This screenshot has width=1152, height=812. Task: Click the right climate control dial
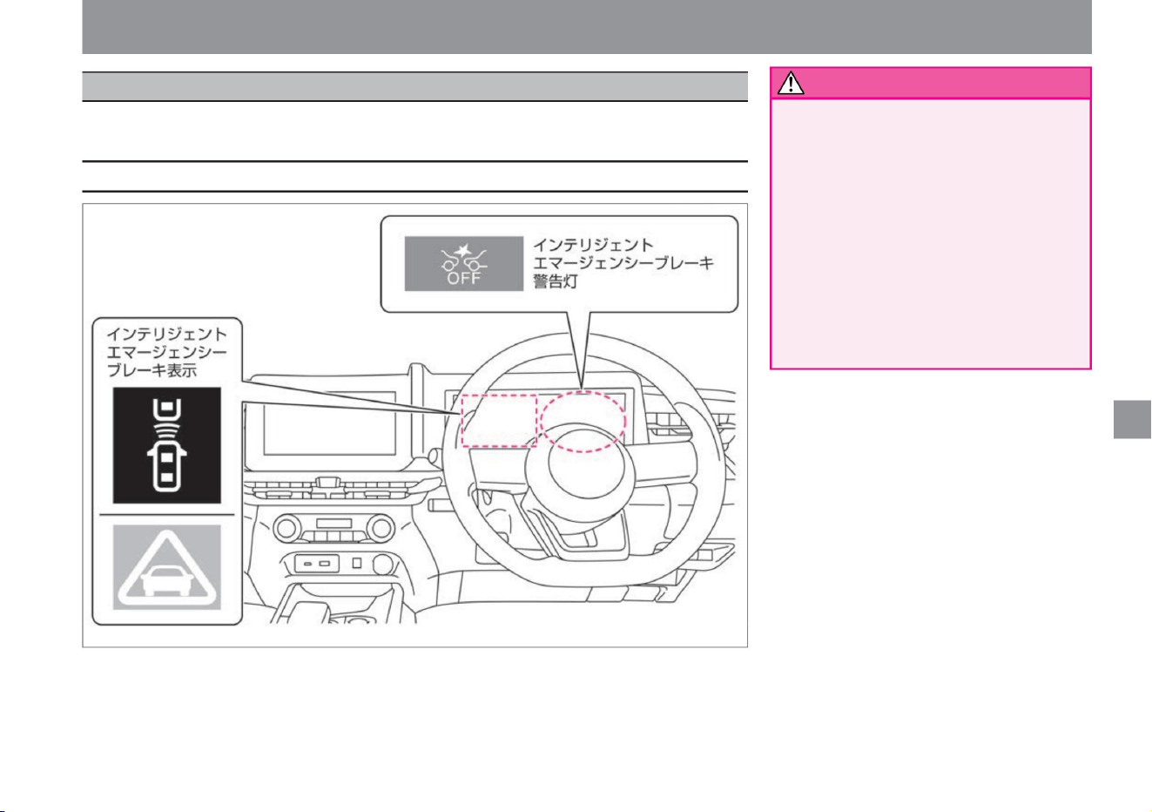pyautogui.click(x=382, y=528)
